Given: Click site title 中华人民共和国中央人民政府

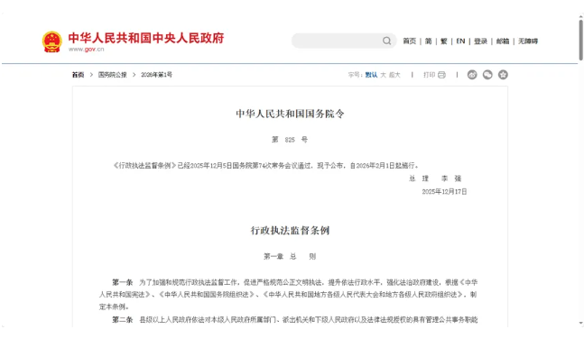Looking at the screenshot, I should (146, 38).
